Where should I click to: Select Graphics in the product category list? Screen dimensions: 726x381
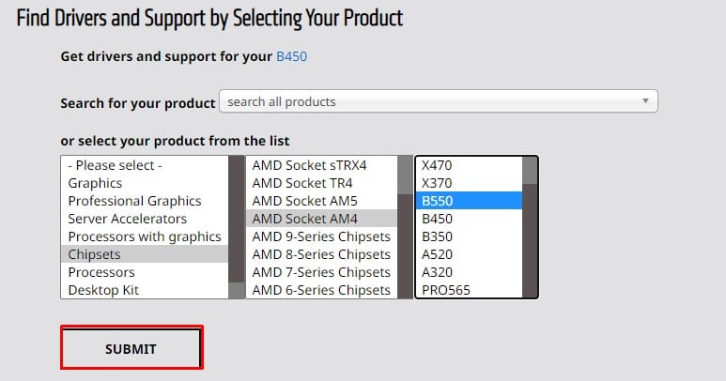(96, 183)
